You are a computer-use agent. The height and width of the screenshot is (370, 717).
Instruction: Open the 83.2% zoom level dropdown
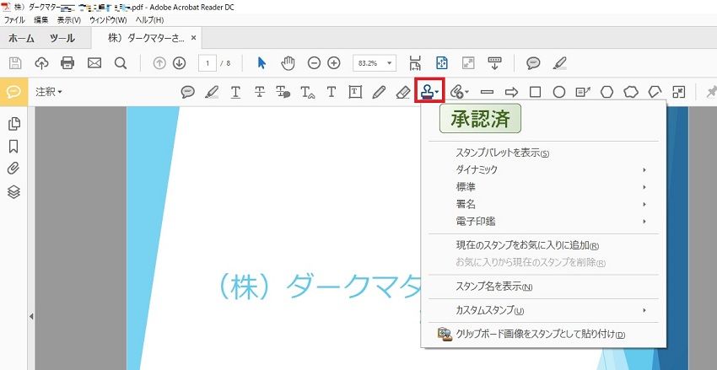tap(375, 63)
